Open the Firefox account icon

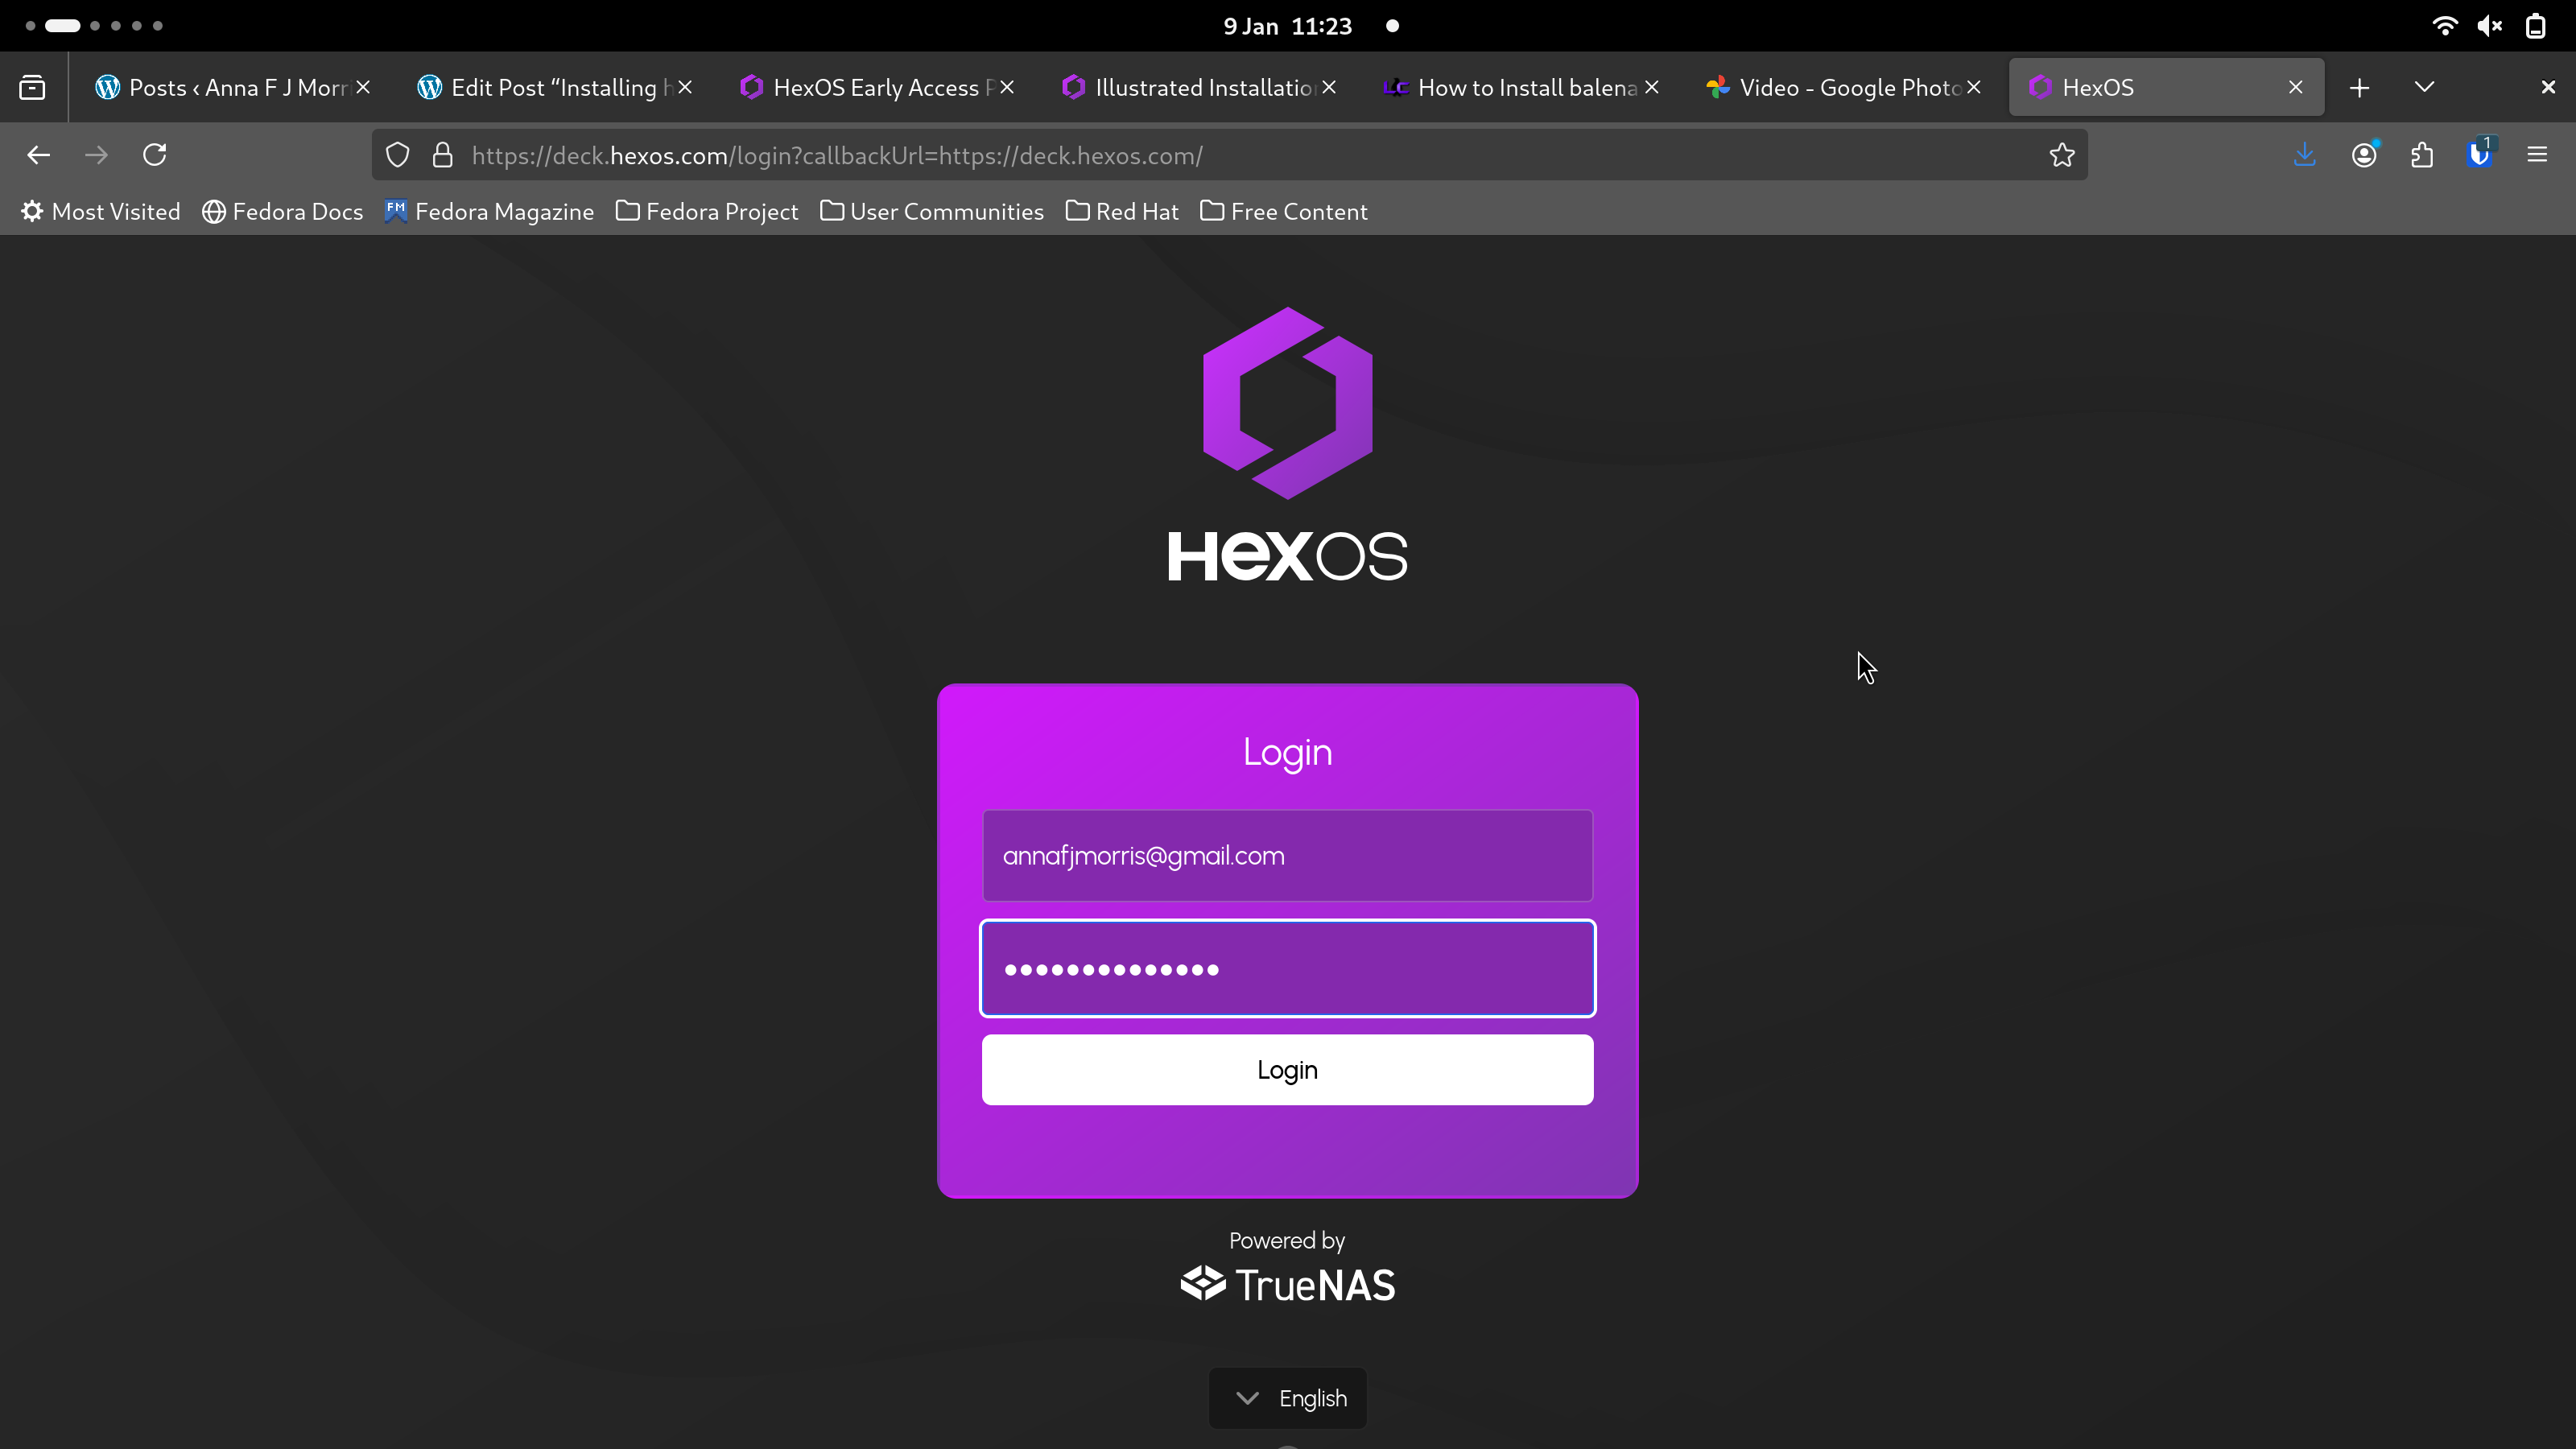click(2364, 155)
